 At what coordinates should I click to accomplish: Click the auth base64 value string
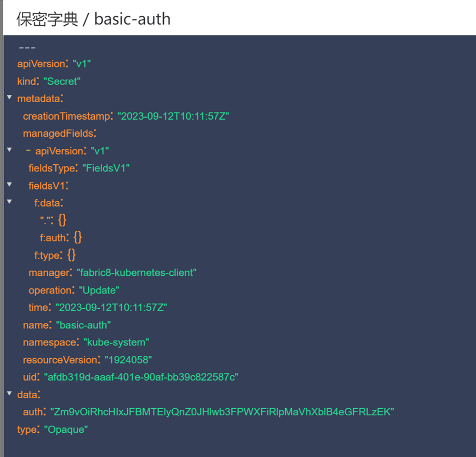222,411
